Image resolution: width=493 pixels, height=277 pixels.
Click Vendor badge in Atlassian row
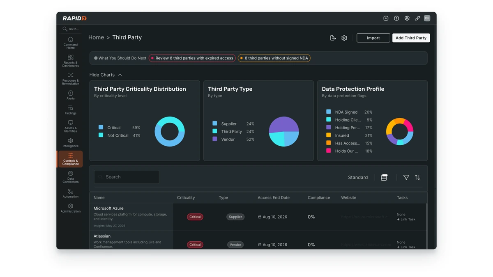click(x=235, y=245)
